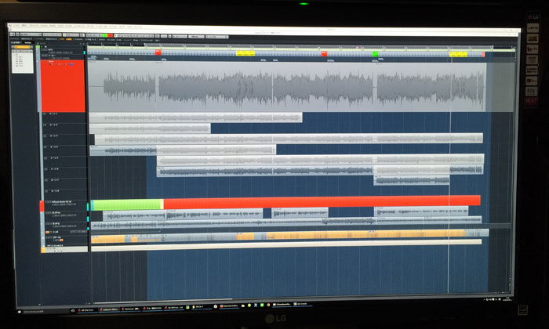Switch to the Visibility tab in the left zone
This screenshot has height=329, width=549.
click(x=27, y=42)
